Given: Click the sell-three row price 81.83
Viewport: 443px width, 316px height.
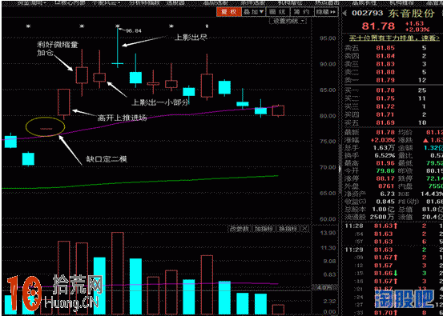Looking at the screenshot, I should 385,64.
